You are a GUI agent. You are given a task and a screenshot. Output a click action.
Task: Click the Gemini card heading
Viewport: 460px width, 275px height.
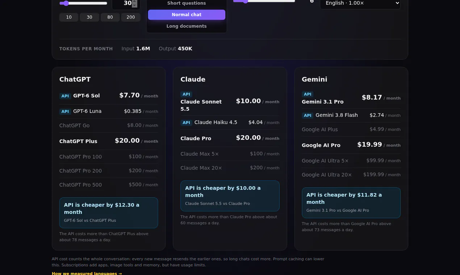(314, 79)
